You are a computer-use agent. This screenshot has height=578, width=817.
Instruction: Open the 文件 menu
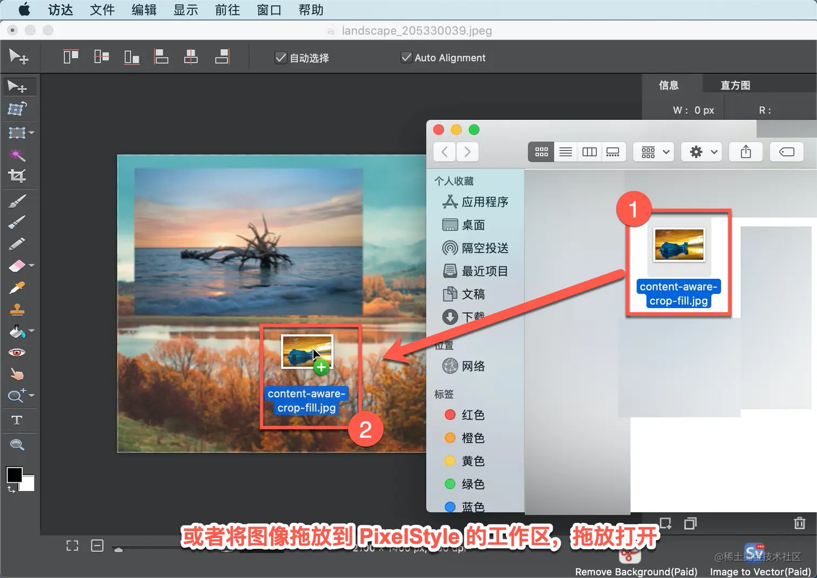(x=102, y=10)
